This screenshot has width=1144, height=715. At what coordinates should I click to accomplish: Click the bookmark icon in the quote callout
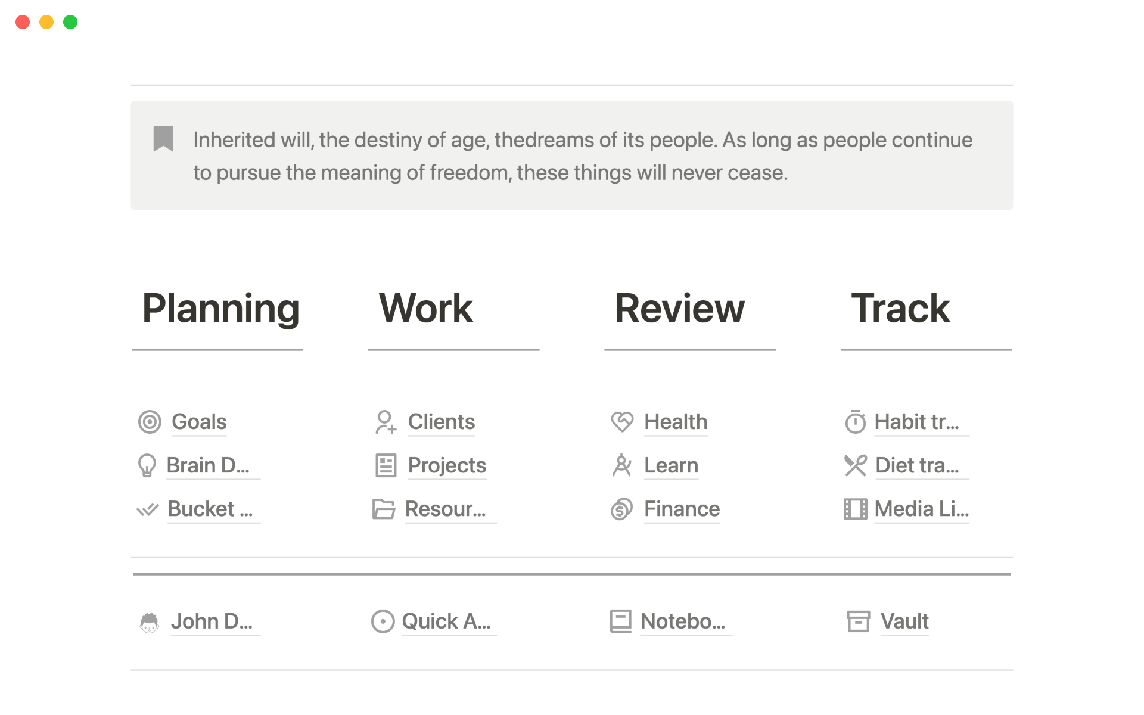point(163,139)
